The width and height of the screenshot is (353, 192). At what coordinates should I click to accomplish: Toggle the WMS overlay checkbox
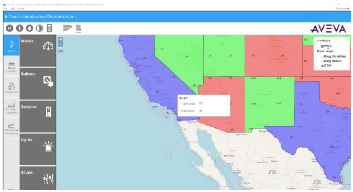[322, 46]
